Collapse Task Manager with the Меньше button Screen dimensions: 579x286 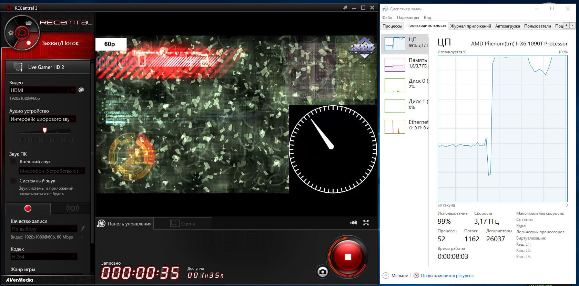395,275
